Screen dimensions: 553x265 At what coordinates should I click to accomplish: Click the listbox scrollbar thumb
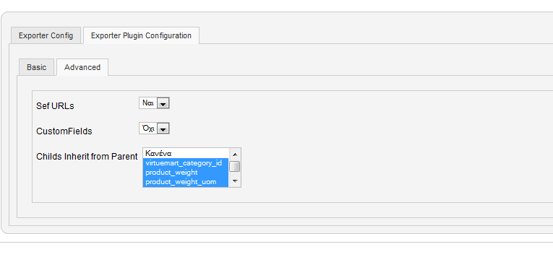(x=235, y=166)
